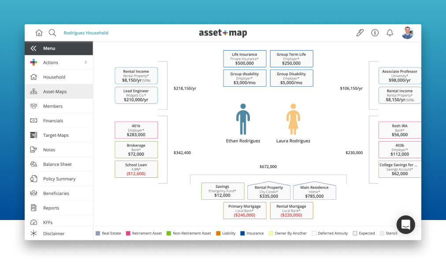Click the $106,150/yr income total
The image size is (446, 264).
point(351,88)
